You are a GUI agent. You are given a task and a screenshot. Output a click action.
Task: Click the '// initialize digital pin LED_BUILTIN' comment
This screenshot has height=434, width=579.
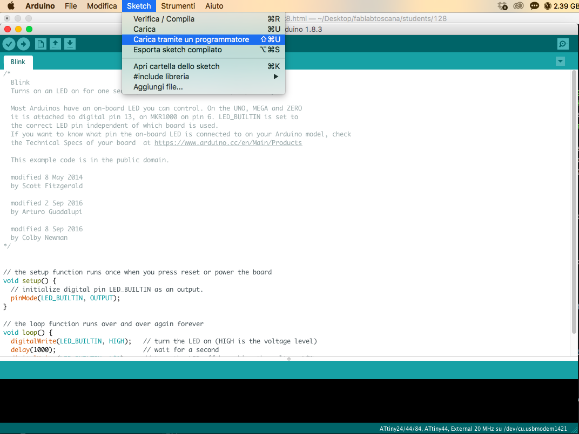coord(107,290)
